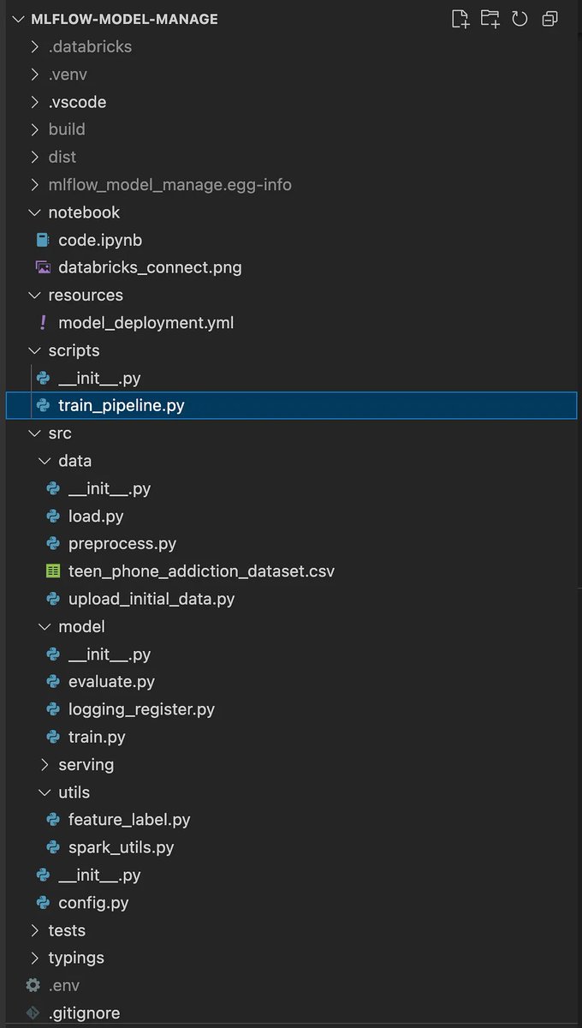Expand the tests folder
582x1028 pixels.
coord(34,930)
